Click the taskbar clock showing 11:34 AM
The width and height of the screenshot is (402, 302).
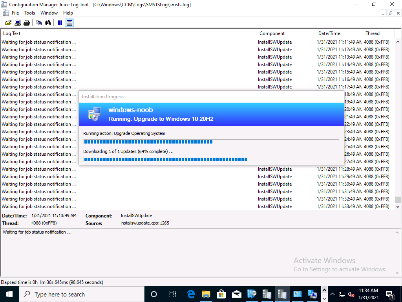368,294
